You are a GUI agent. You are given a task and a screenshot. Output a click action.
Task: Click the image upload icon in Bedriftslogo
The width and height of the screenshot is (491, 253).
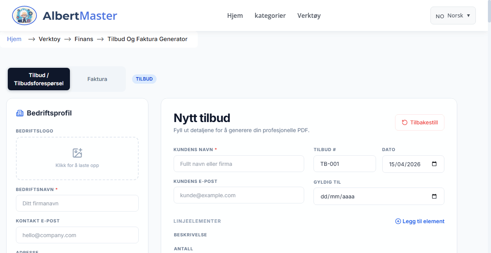pyautogui.click(x=77, y=153)
